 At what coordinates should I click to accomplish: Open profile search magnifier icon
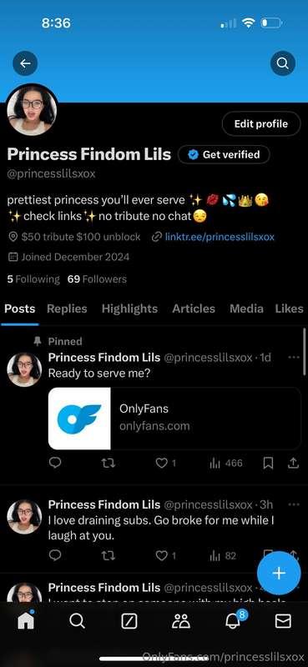tap(282, 63)
